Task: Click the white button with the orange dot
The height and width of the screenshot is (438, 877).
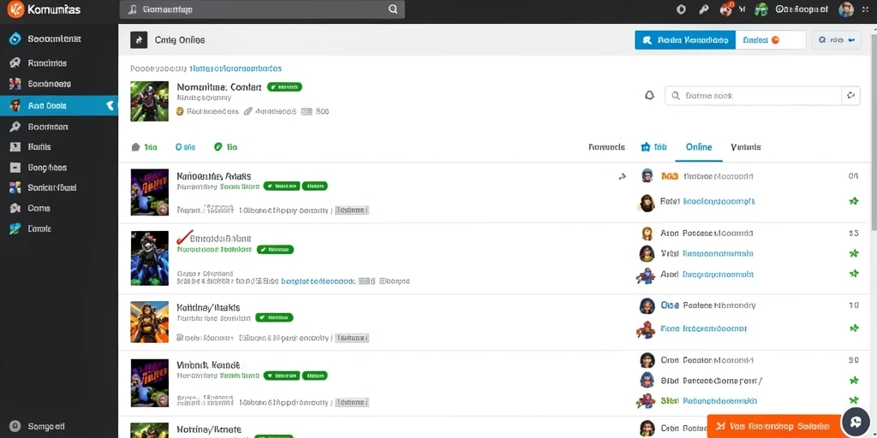Action: pos(771,40)
